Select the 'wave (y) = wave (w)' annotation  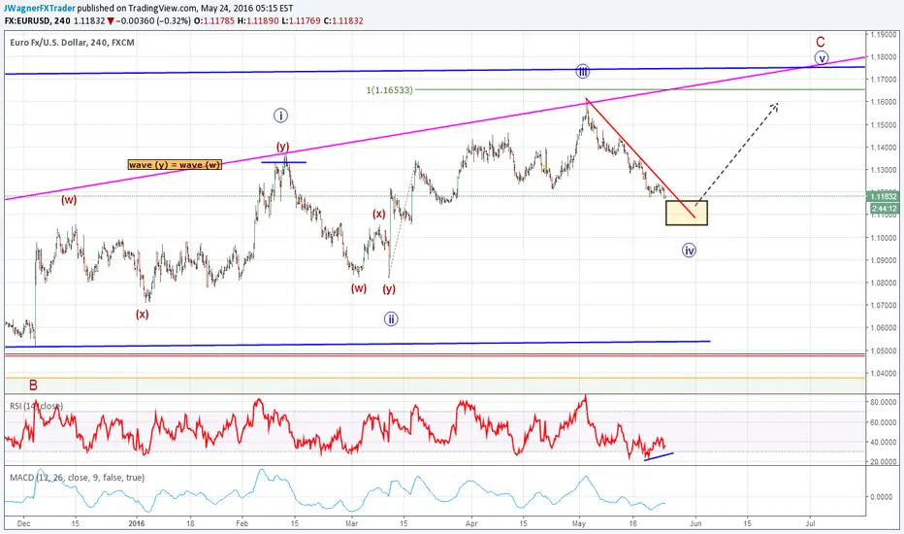point(175,165)
